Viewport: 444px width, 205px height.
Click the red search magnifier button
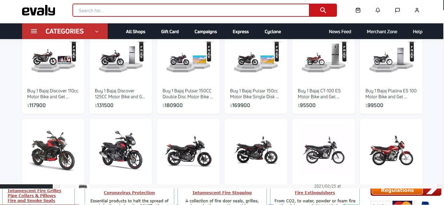click(323, 10)
